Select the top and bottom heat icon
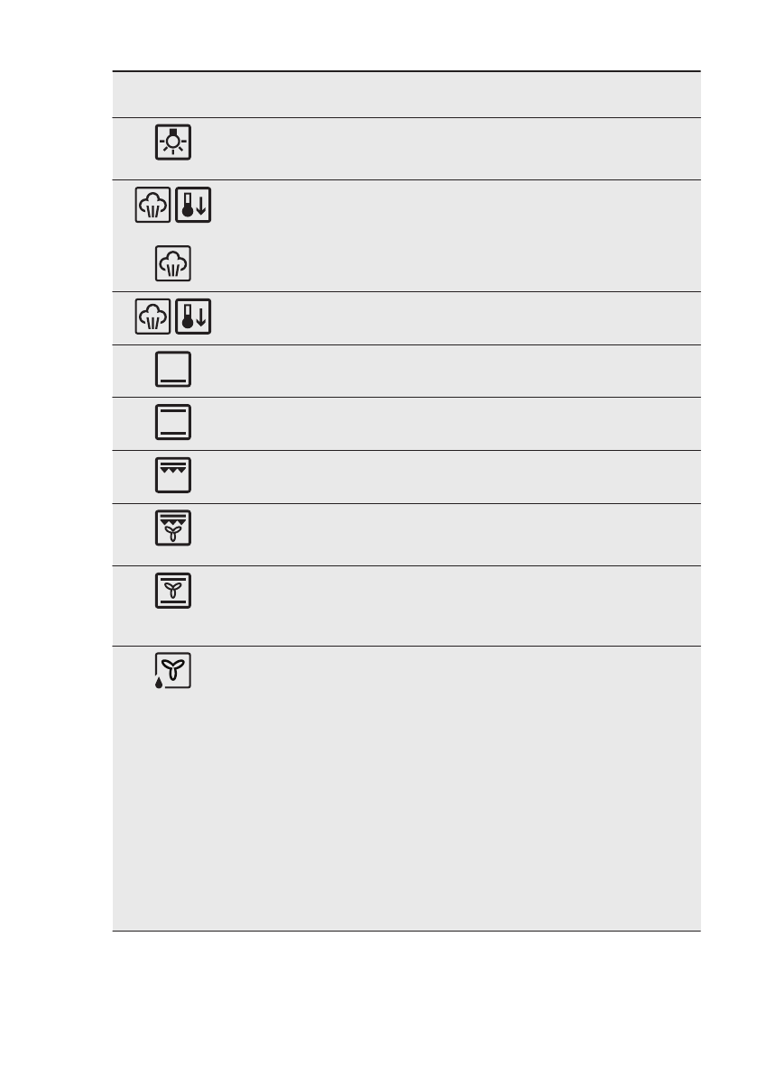The width and height of the screenshot is (757, 1074). pos(172,423)
